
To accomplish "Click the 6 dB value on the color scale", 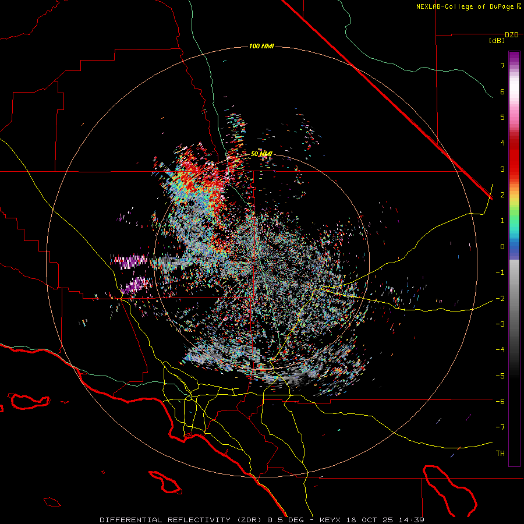I will (502, 91).
